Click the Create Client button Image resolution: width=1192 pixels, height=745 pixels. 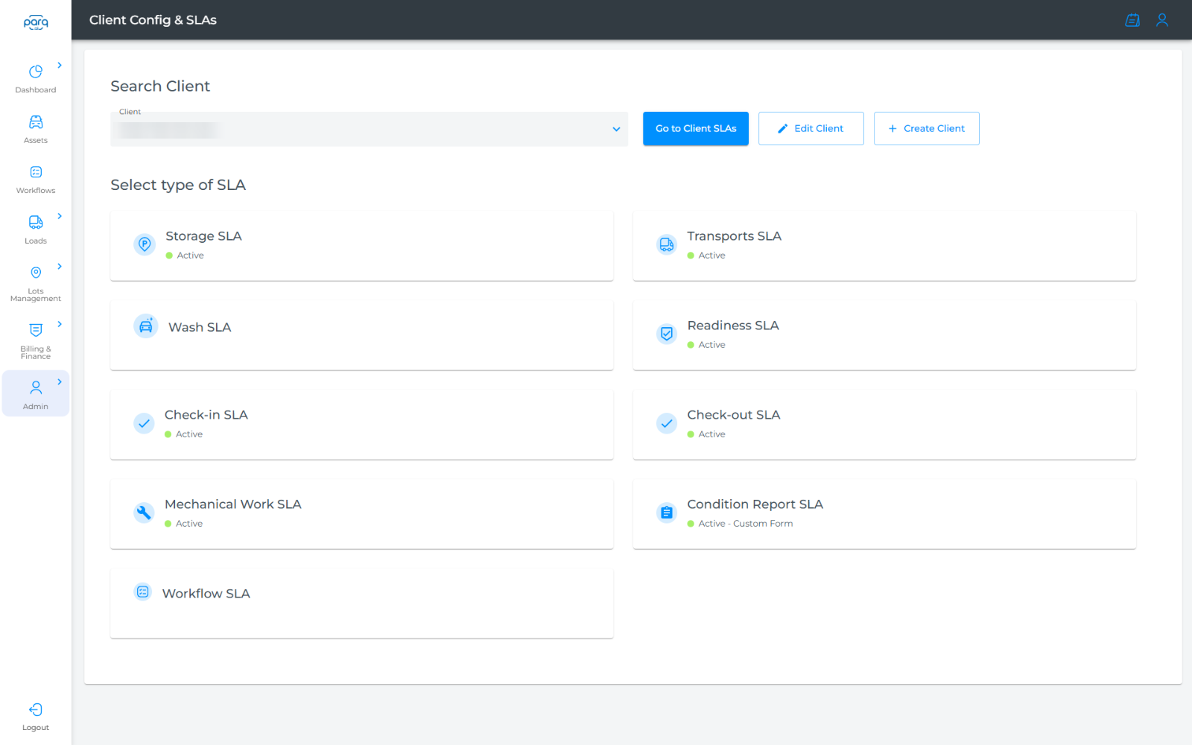[x=927, y=128]
